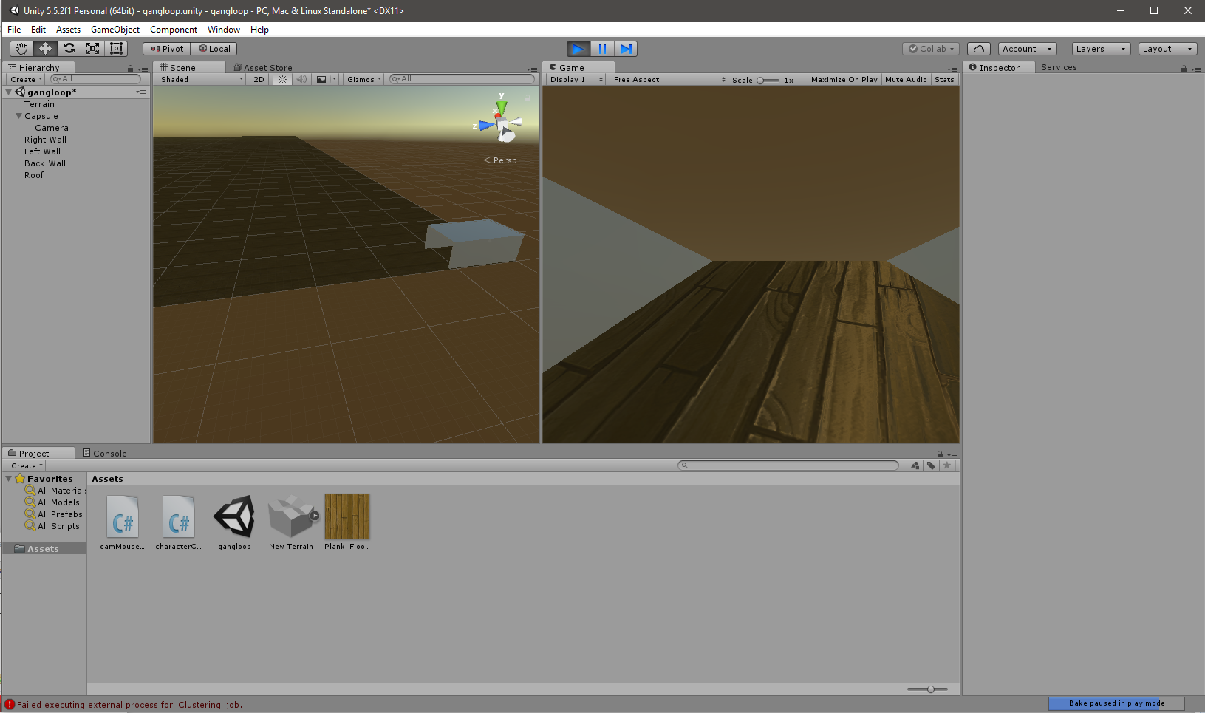Click the Scene view search field
Screen dimensions: 1205x713
[462, 79]
